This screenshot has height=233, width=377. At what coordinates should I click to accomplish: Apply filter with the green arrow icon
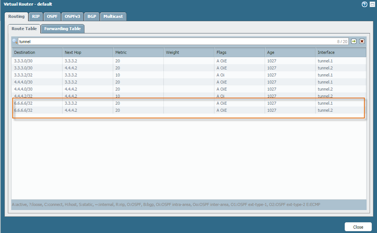click(354, 41)
